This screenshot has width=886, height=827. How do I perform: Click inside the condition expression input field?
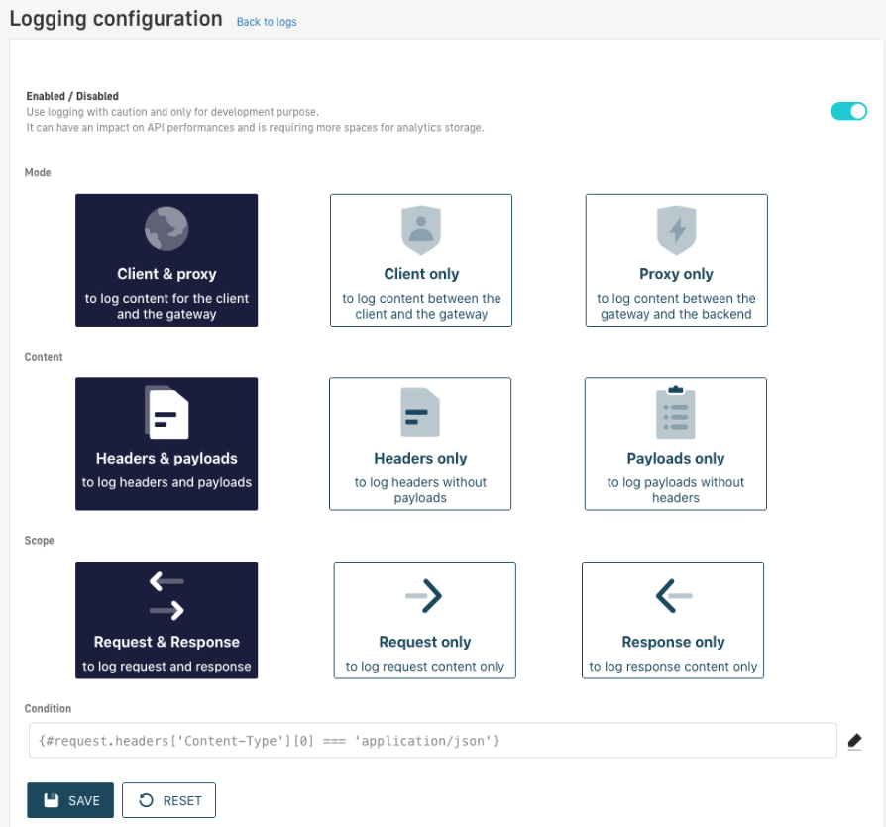coord(426,740)
